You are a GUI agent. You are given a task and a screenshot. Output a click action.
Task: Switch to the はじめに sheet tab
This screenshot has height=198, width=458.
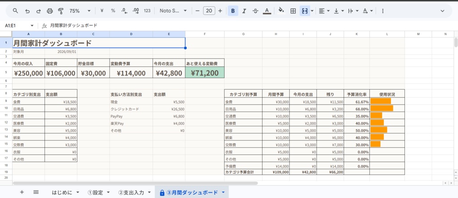pyautogui.click(x=62, y=193)
